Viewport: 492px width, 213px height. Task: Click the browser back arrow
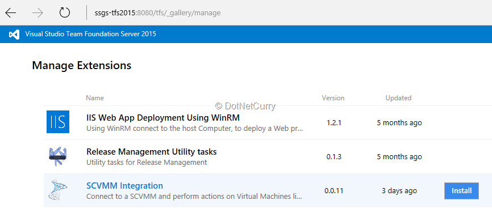pos(11,13)
